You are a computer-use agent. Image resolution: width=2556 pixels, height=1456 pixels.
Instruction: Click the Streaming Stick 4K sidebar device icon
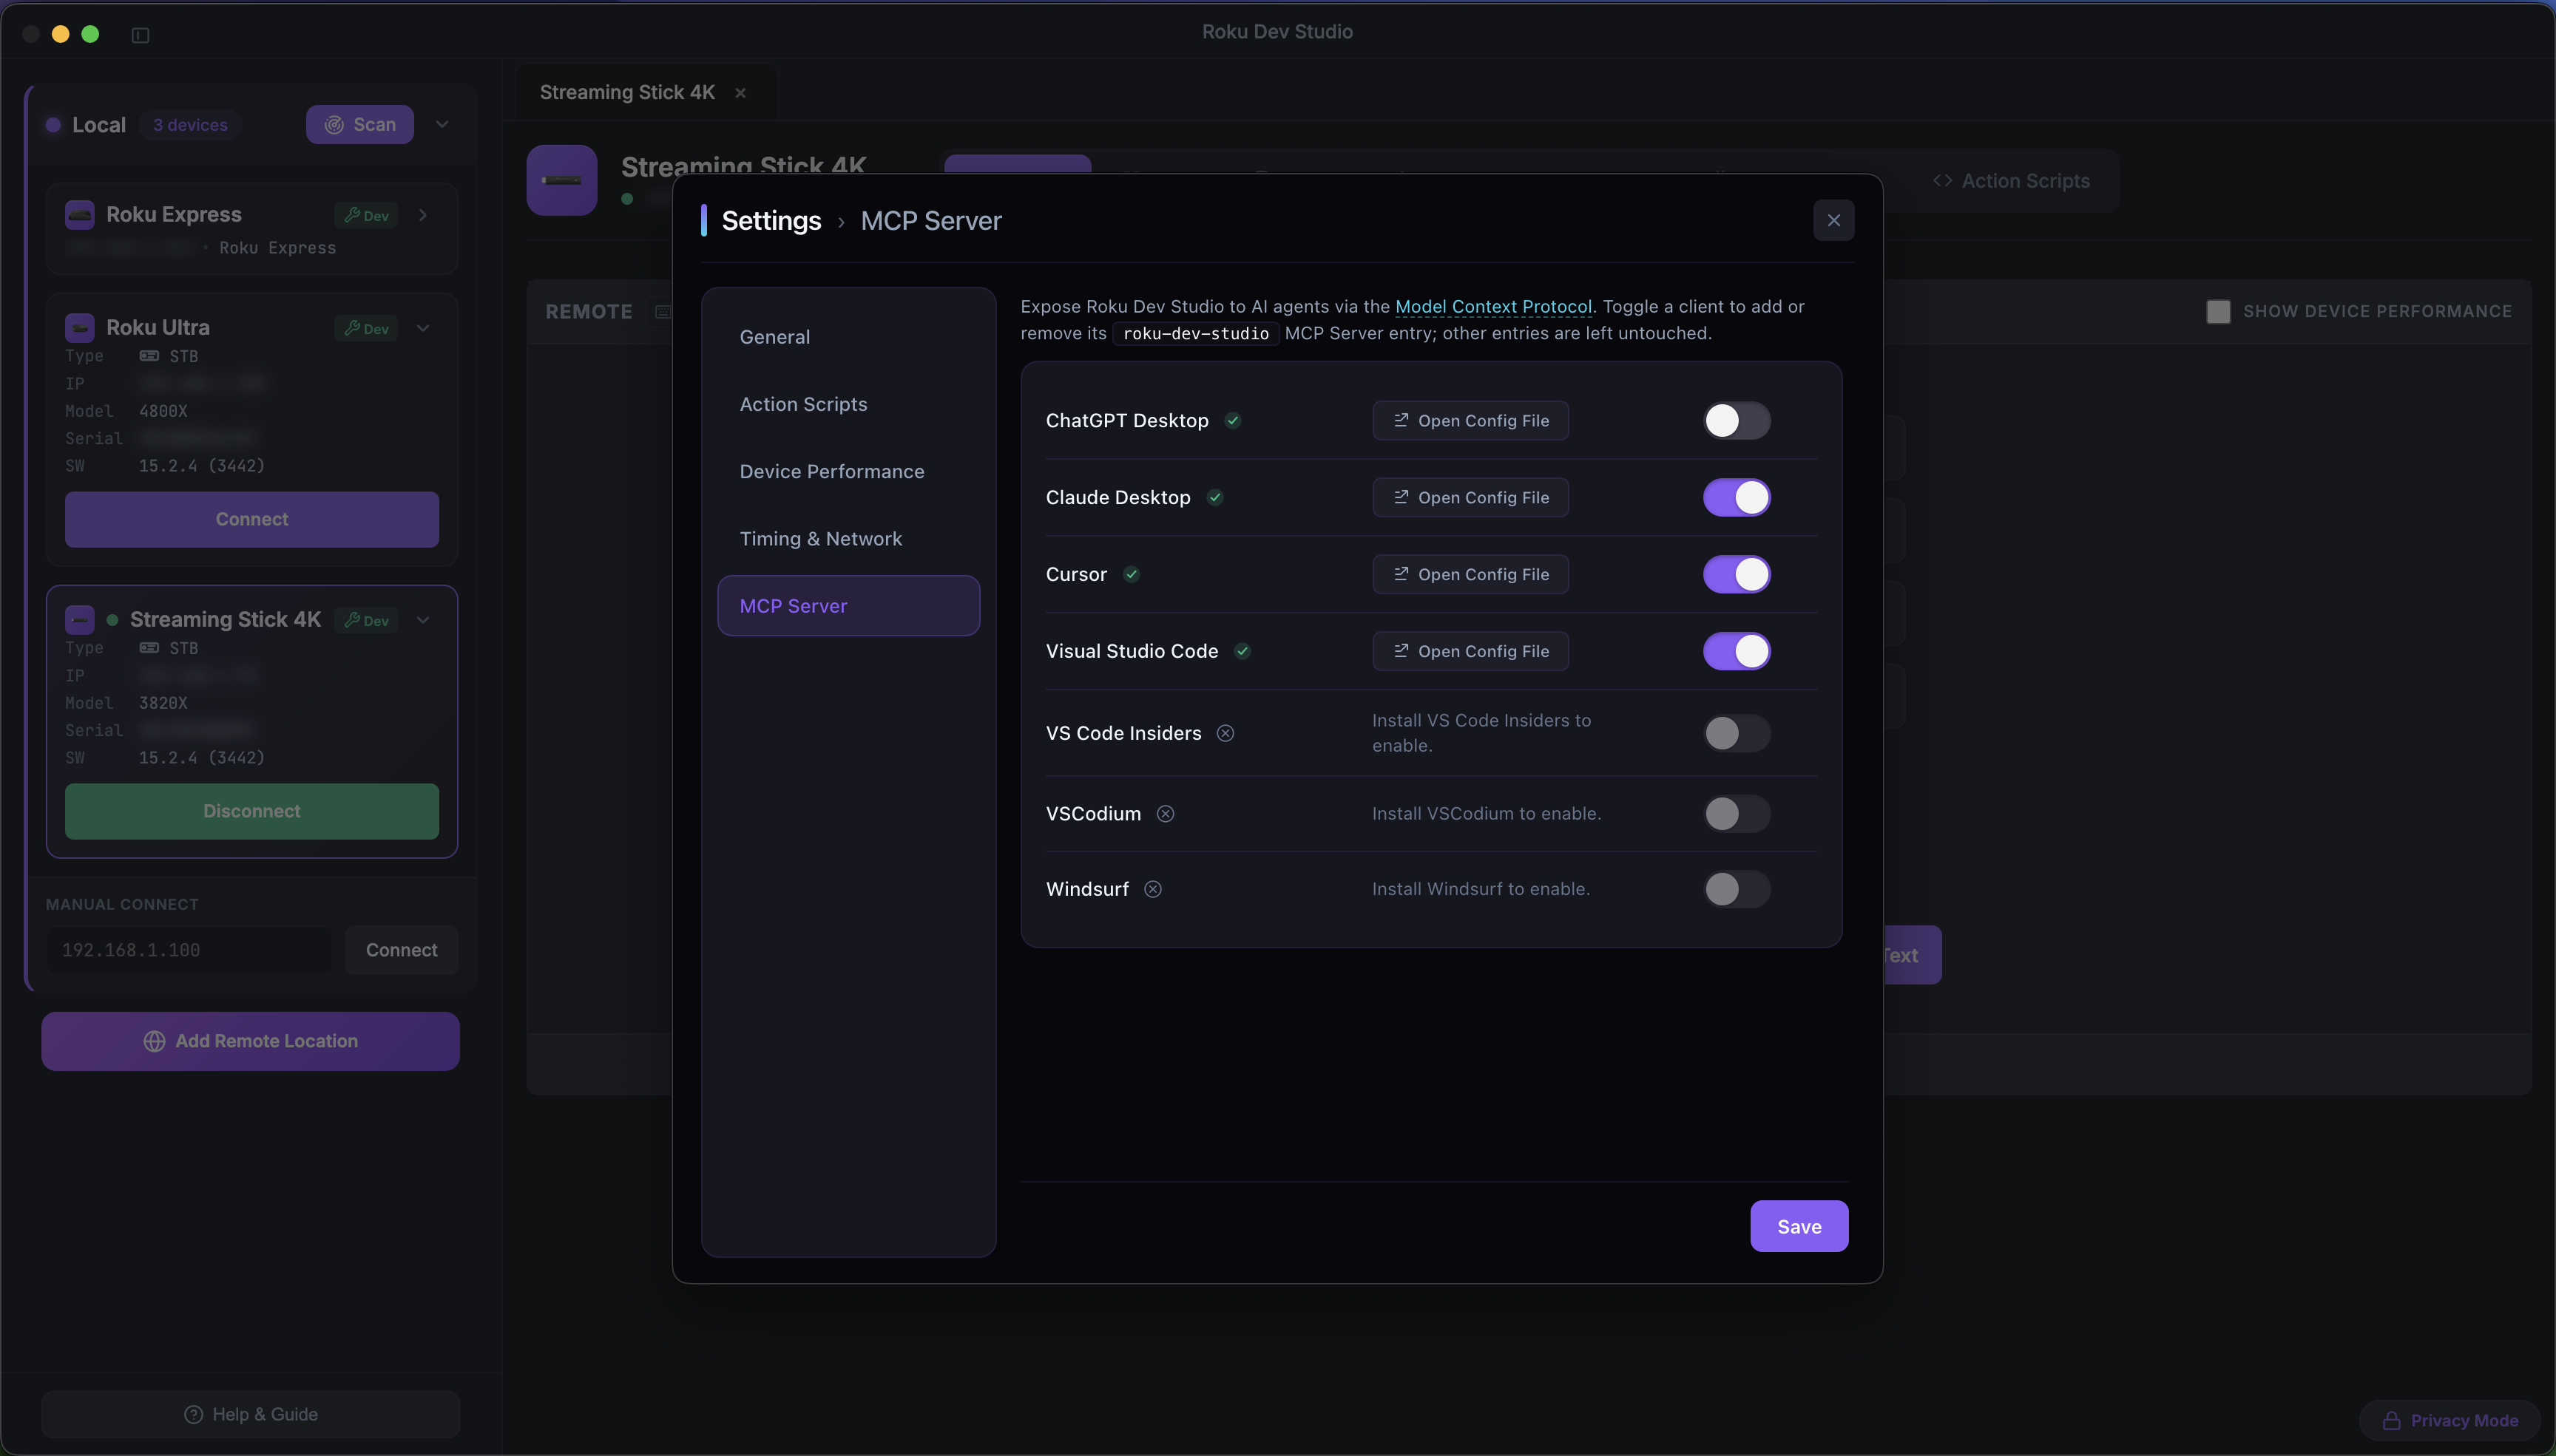tap(80, 619)
